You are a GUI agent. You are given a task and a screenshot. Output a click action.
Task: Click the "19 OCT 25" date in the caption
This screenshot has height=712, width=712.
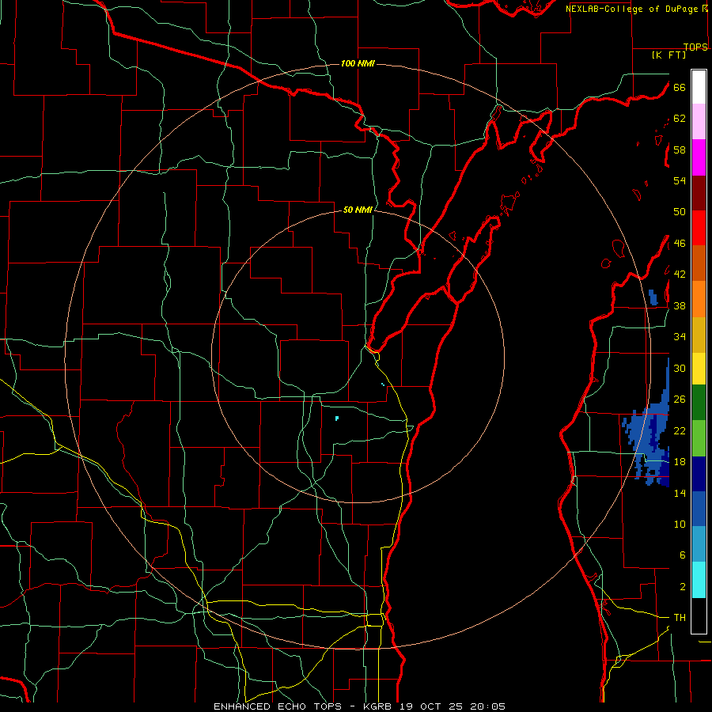[431, 706]
